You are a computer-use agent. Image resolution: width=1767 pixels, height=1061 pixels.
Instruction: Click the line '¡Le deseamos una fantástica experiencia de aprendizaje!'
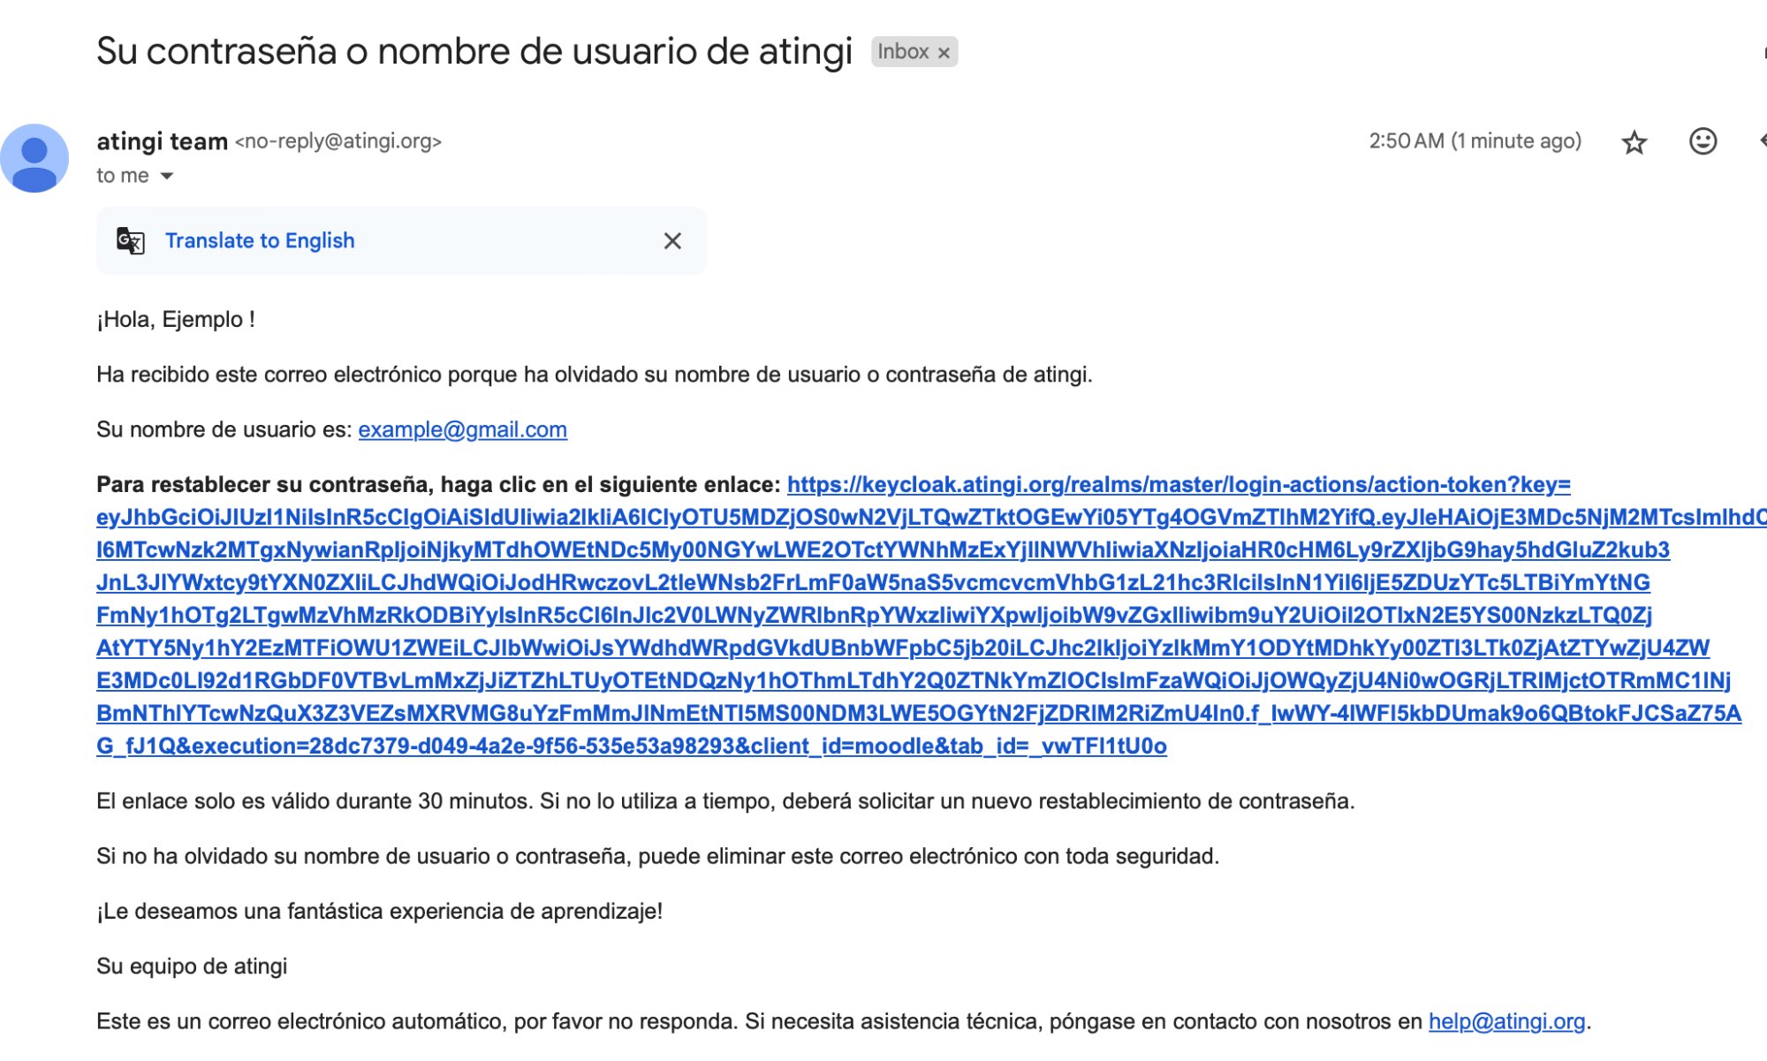click(x=379, y=912)
